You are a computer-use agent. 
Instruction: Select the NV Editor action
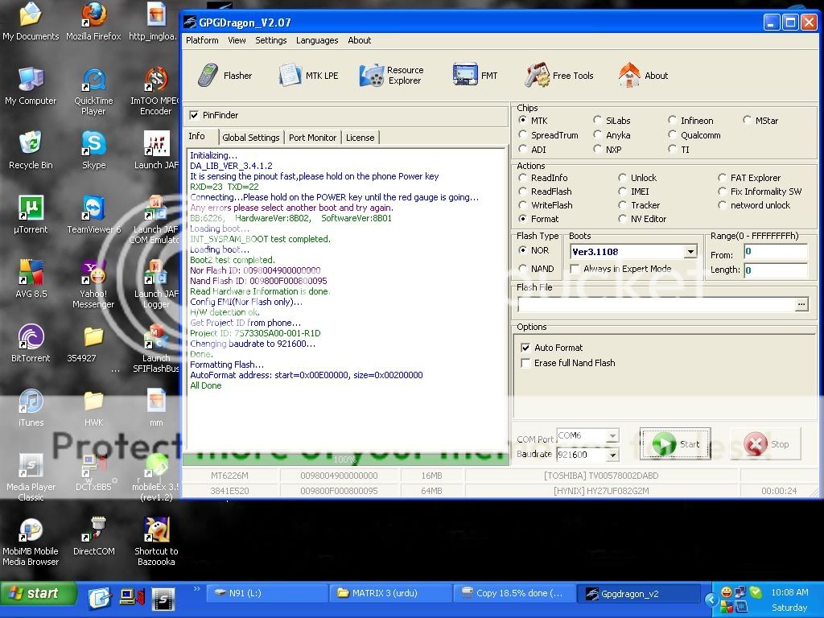point(623,219)
